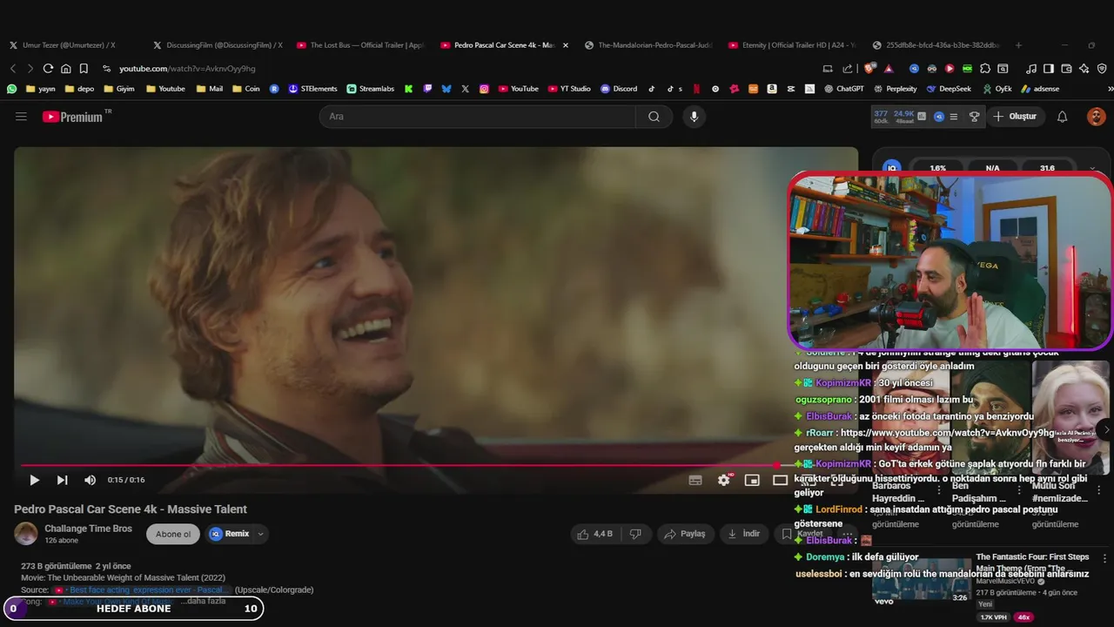
Task: Open Brave Shields lion icon
Action: click(869, 68)
